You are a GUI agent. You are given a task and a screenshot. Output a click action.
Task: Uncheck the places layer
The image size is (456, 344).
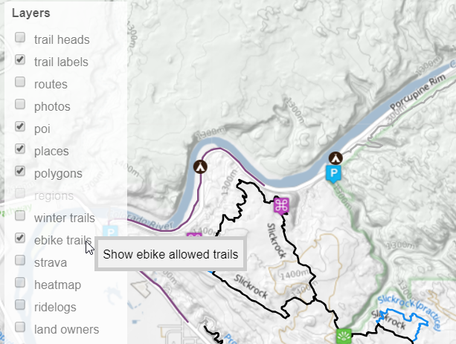tap(20, 149)
